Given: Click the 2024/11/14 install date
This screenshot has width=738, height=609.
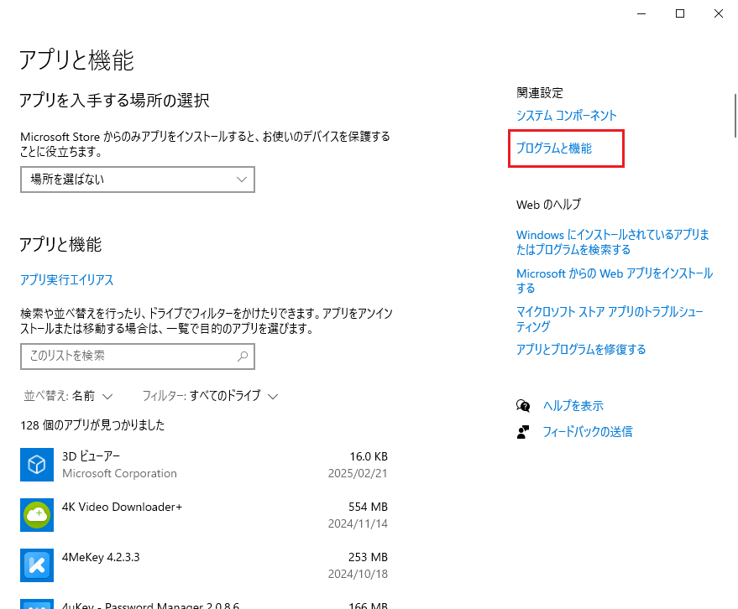Looking at the screenshot, I should tap(358, 524).
